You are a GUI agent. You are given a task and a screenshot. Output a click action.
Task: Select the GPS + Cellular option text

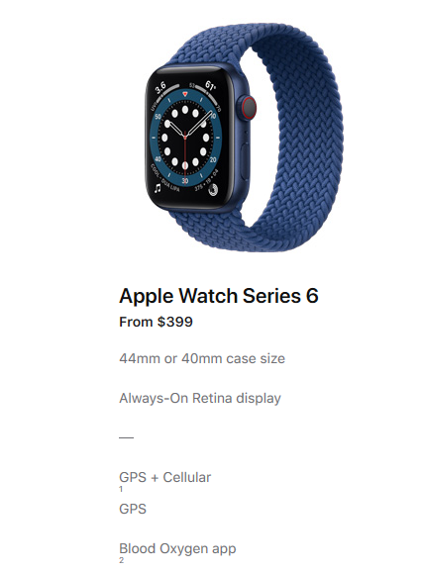[165, 477]
